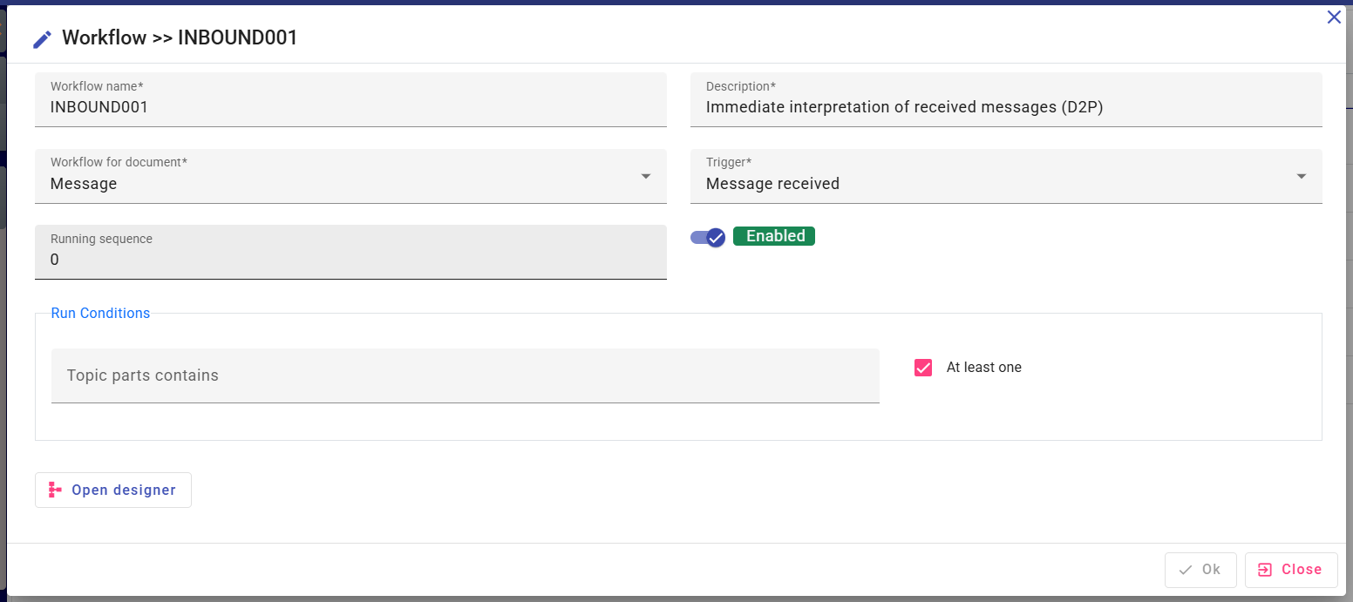Focus the Workflow name field
Viewport: 1353px width, 602px height.
(x=350, y=107)
